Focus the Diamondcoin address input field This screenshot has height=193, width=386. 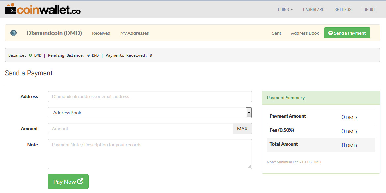click(x=150, y=96)
